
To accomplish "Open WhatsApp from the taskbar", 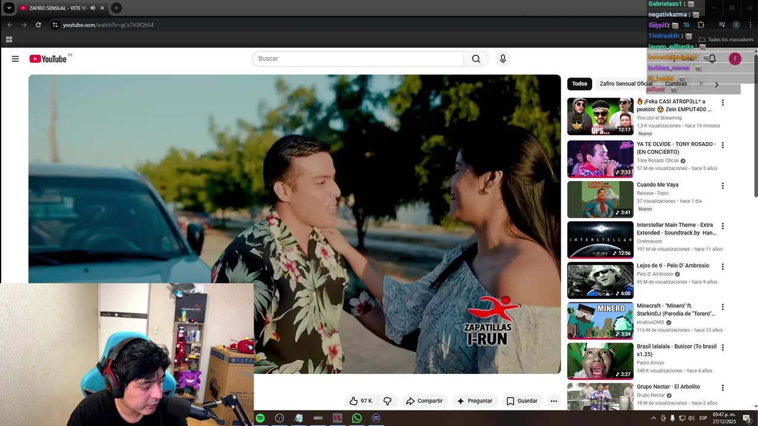I will (x=356, y=418).
